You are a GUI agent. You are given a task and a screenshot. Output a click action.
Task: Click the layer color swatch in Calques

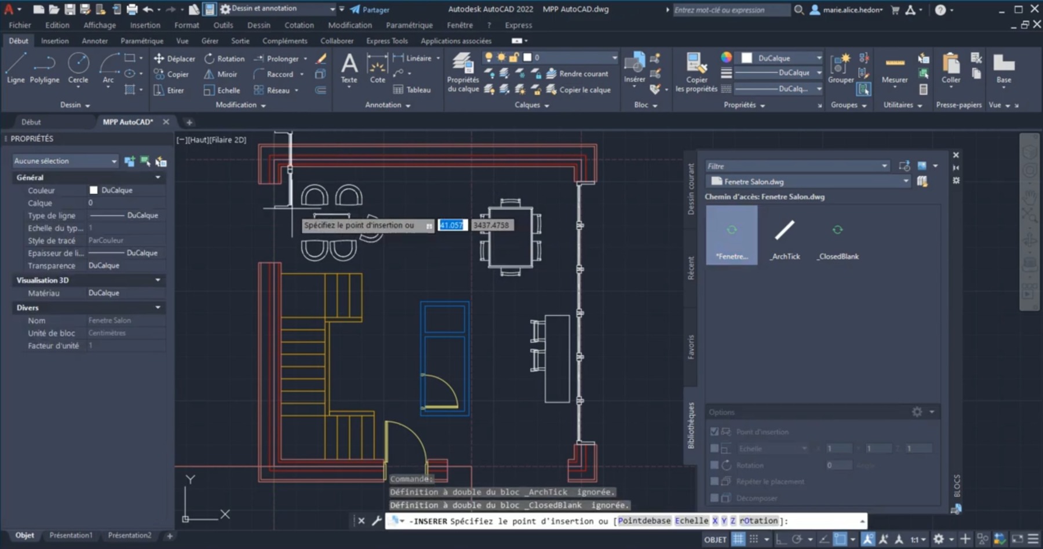pos(527,57)
